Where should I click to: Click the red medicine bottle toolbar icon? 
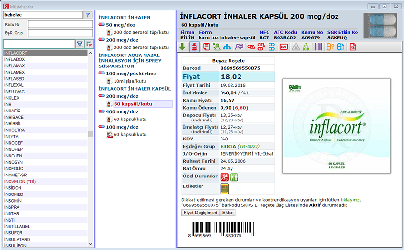click(194, 46)
